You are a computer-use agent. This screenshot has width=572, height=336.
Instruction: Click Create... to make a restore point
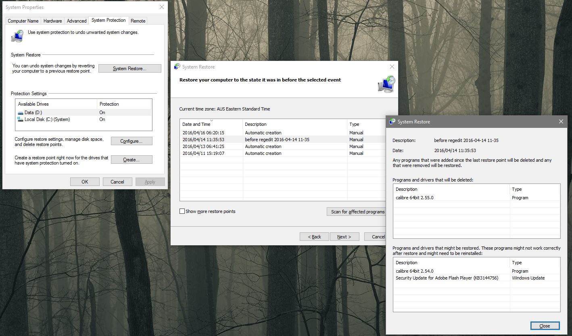(132, 160)
